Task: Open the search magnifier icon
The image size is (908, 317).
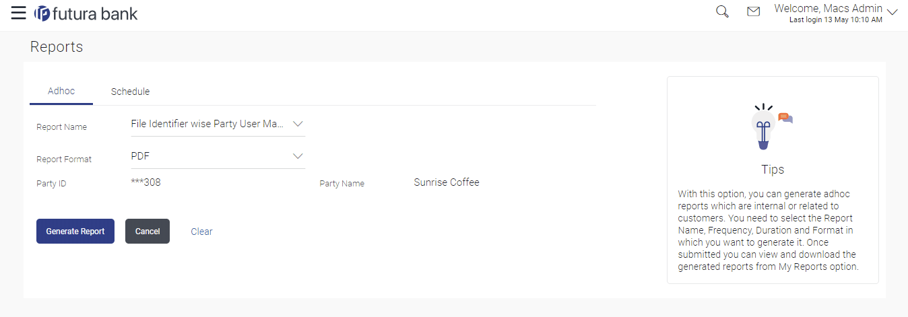Action: click(x=722, y=12)
